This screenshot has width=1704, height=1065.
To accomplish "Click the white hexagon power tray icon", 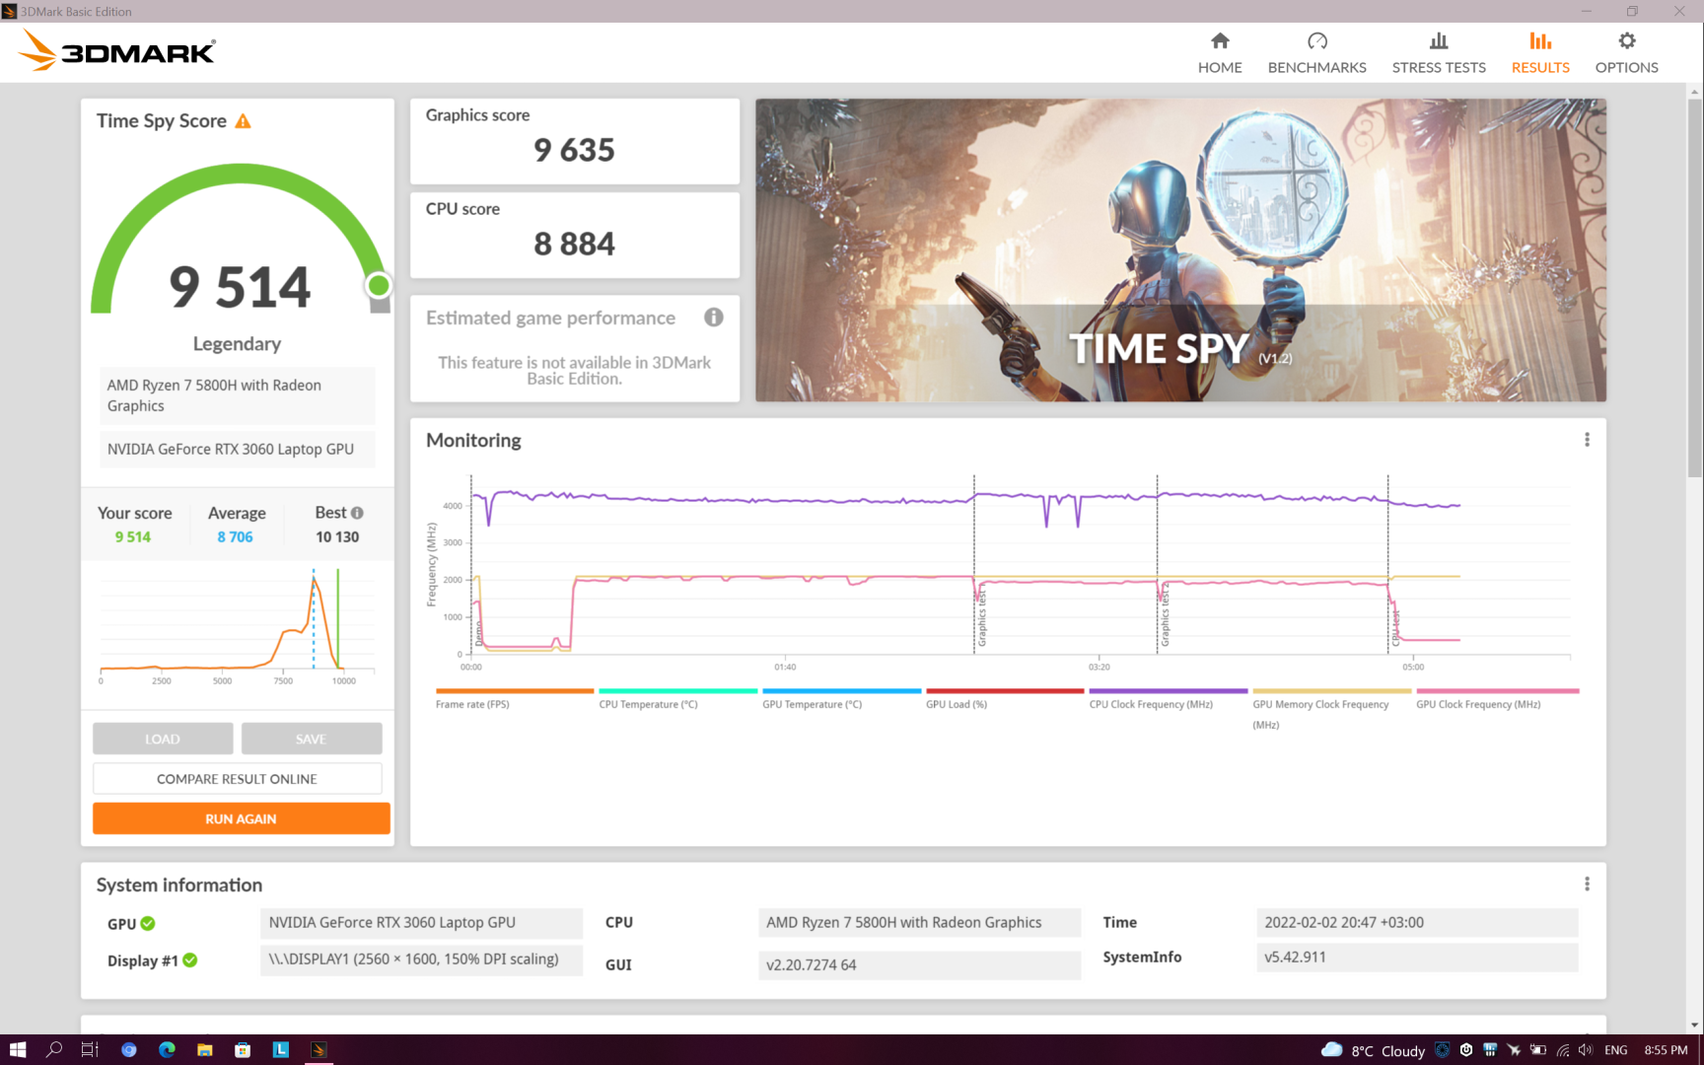I will 1466,1050.
